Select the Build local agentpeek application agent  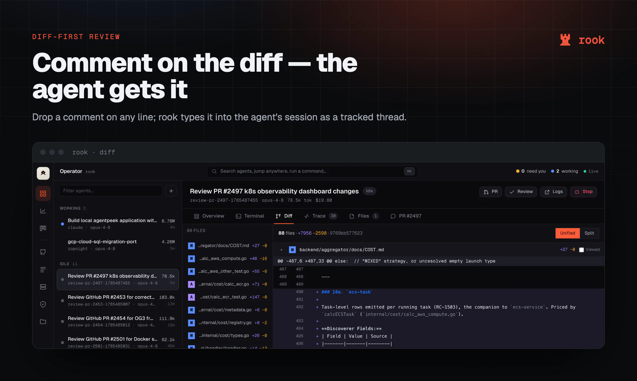pyautogui.click(x=118, y=224)
